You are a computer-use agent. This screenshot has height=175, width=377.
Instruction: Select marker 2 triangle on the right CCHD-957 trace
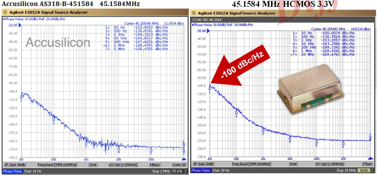pos(236,112)
